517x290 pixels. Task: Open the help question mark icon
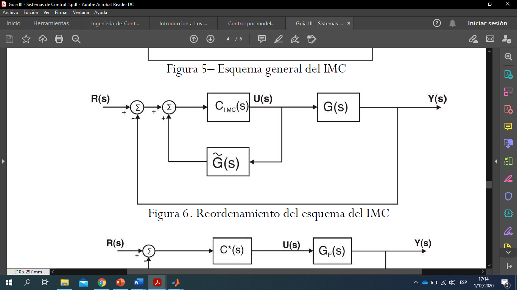coord(437,23)
